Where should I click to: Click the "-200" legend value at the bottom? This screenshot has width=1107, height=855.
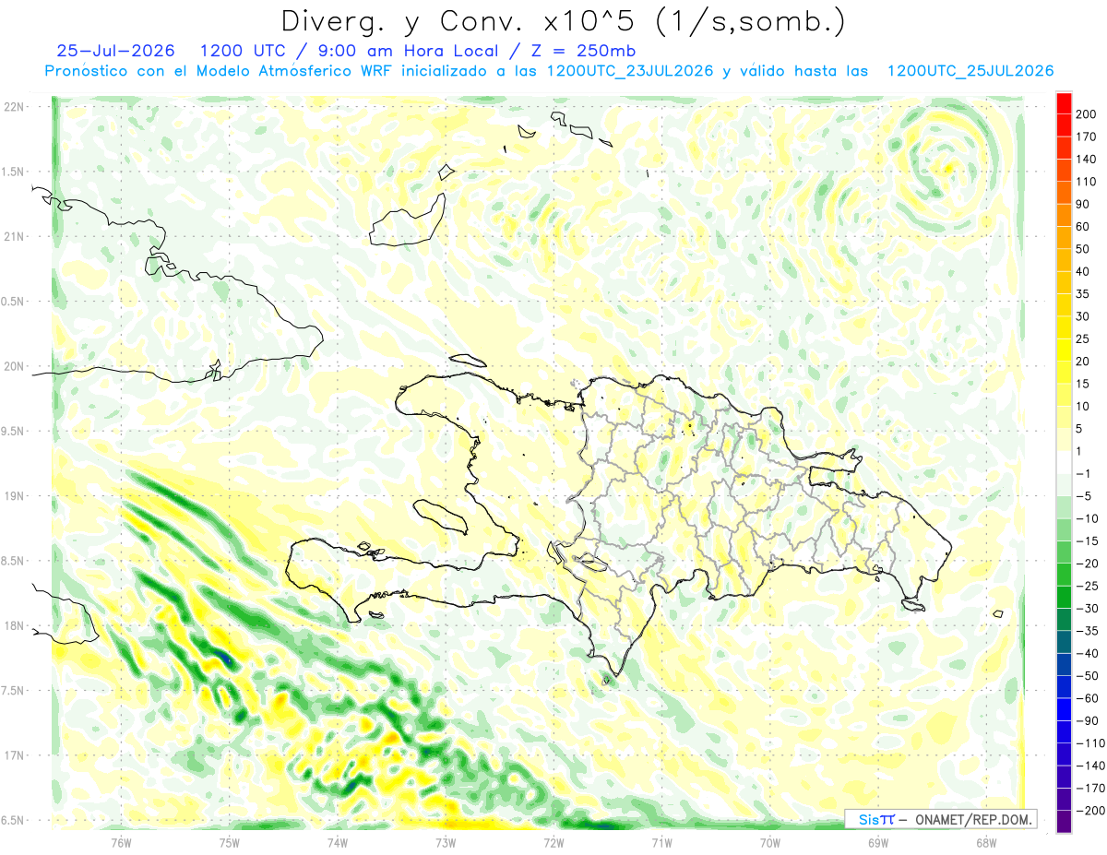pos(1089,811)
